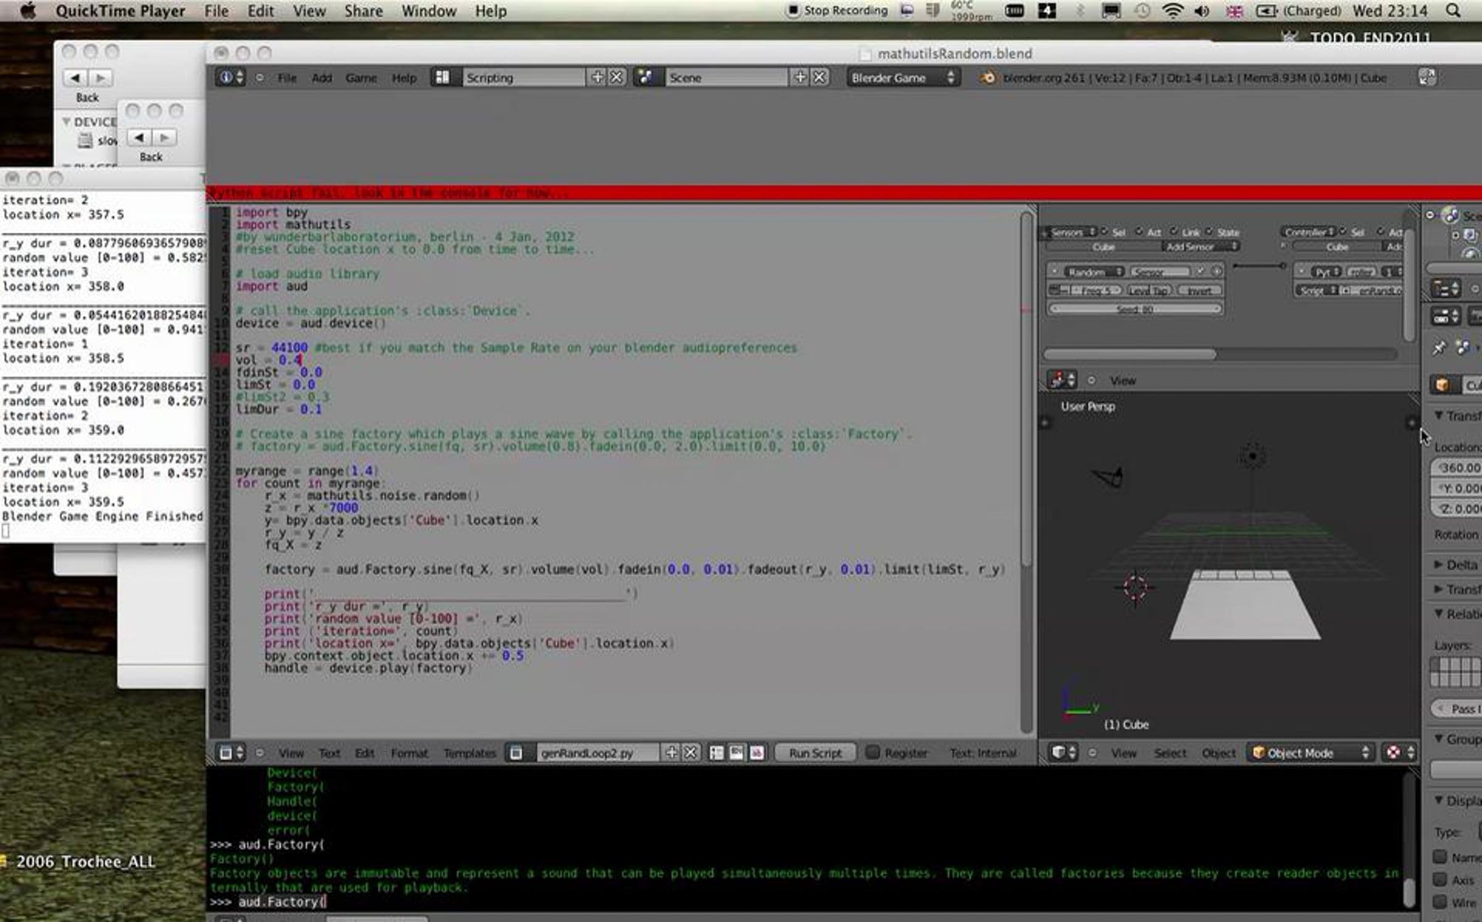Click the Time Machine icon in menu bar
The height and width of the screenshot is (922, 1482).
point(1142,10)
